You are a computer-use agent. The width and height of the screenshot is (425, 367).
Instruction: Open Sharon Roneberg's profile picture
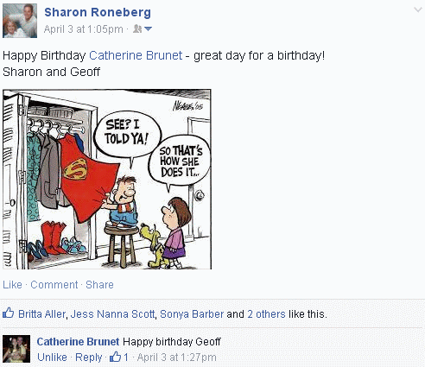coord(20,21)
